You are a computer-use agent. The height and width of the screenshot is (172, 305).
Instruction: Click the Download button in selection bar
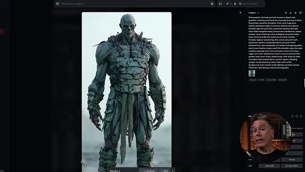(148, 171)
